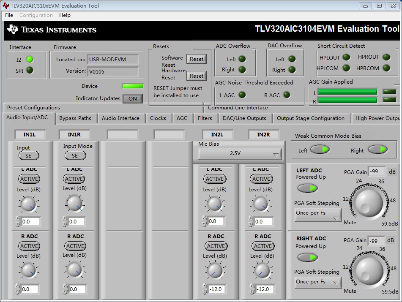The height and width of the screenshot is (302, 402).
Task: Switch to the Audio Interface tab
Action: [120, 118]
